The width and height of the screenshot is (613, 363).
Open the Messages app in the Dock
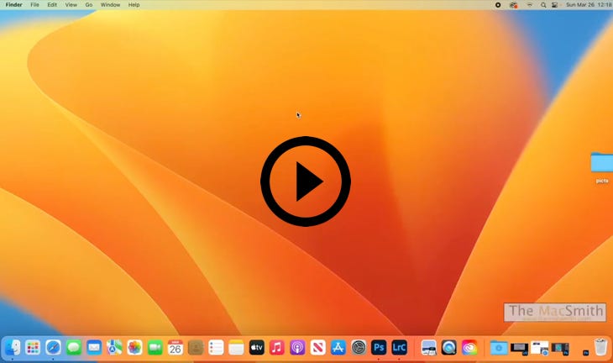tap(74, 347)
